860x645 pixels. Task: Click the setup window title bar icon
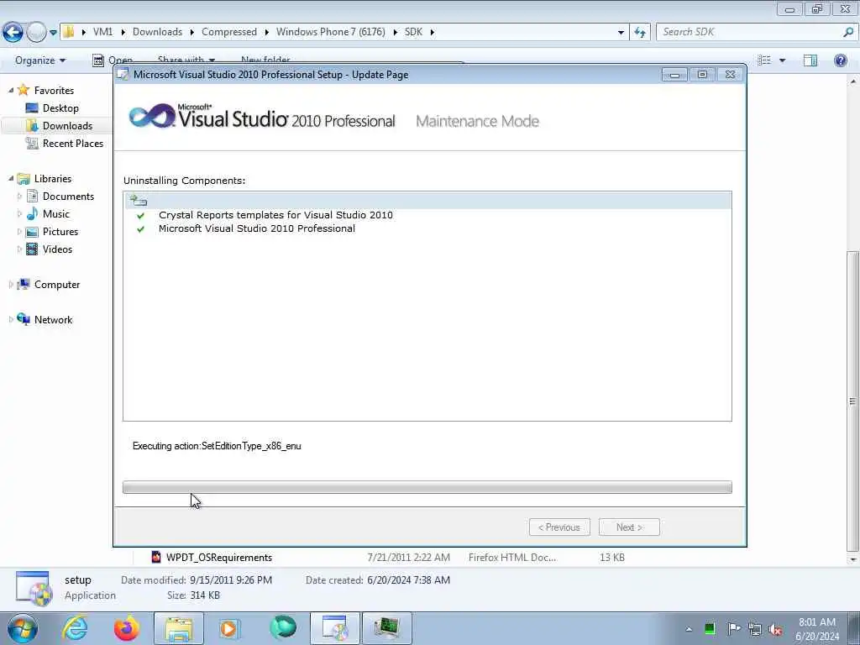point(123,75)
